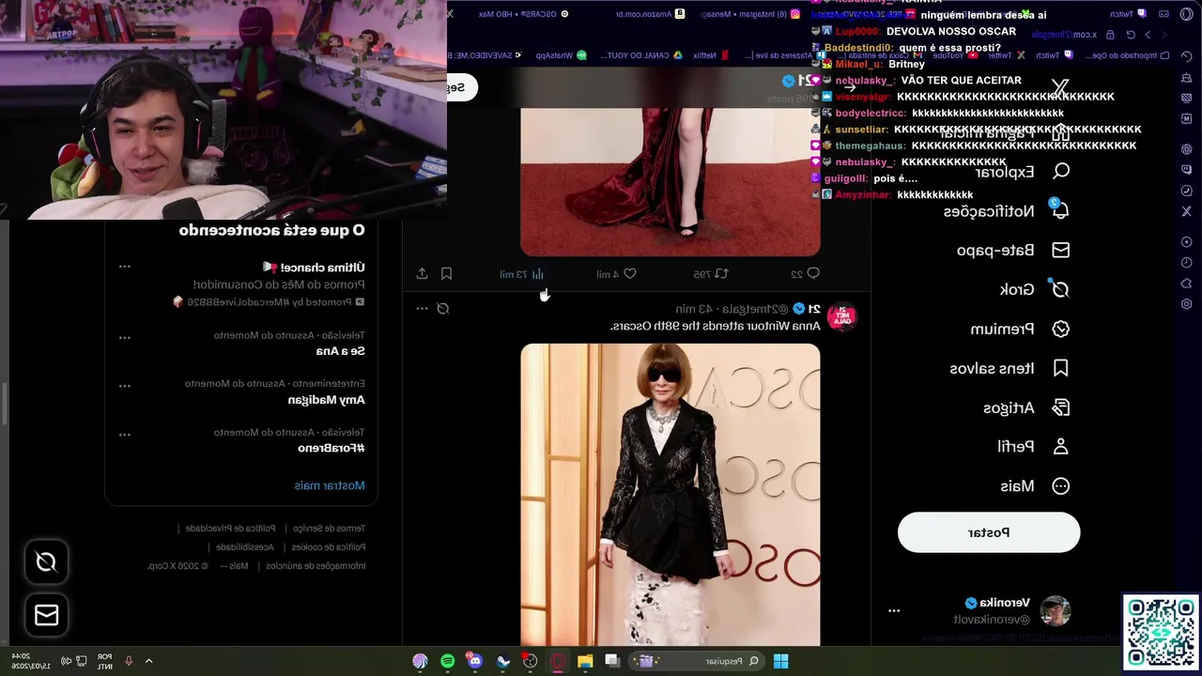Screen dimensions: 1202x676
Task: Open more options on Anna Wintour post
Action: [x=422, y=308]
